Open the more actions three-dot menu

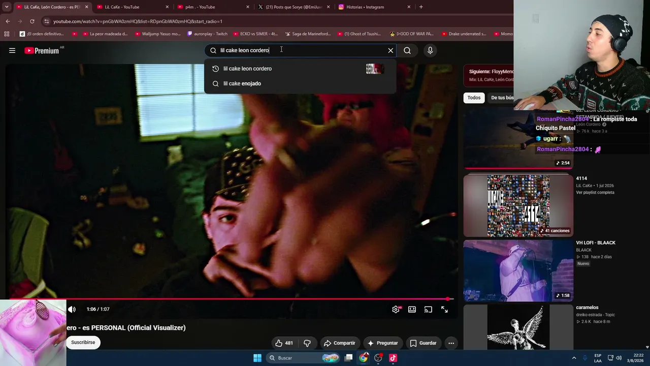(x=451, y=343)
